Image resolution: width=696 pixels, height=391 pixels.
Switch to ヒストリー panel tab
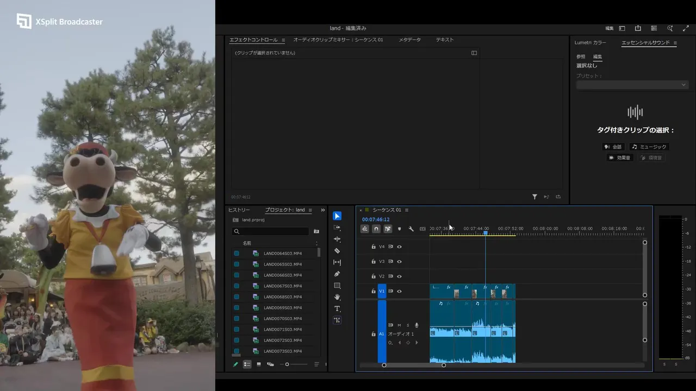(x=239, y=210)
